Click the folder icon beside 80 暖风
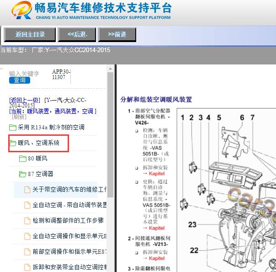 coord(23,159)
